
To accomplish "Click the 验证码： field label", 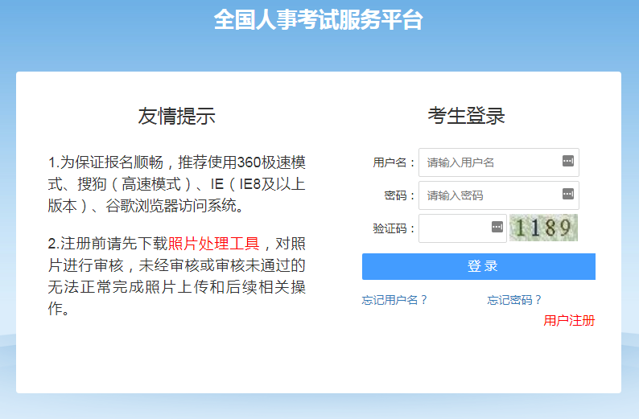I will click(394, 228).
